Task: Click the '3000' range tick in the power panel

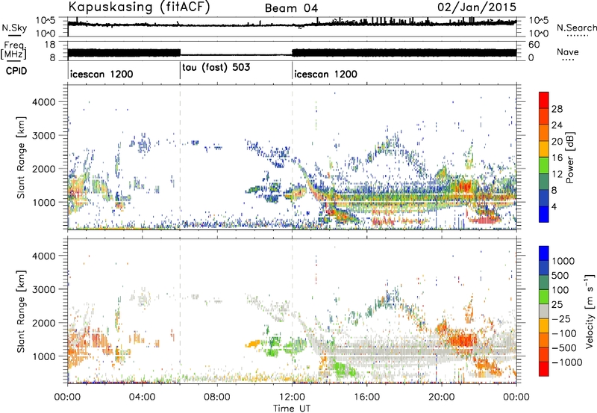Action: pyautogui.click(x=43, y=136)
